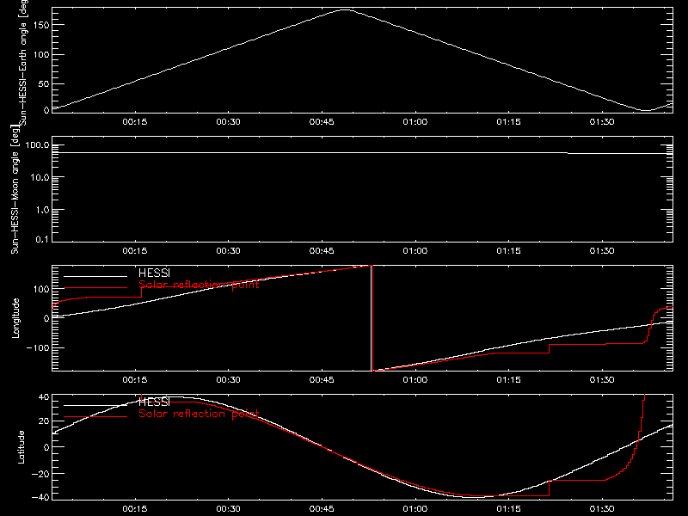Select 00:45 time label under Moon angle plot
Viewport: 688px width, 516px height.
point(322,251)
